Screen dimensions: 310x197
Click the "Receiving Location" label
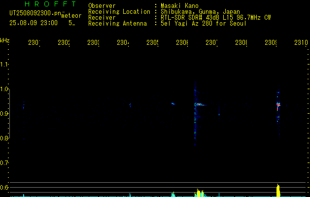119,12
